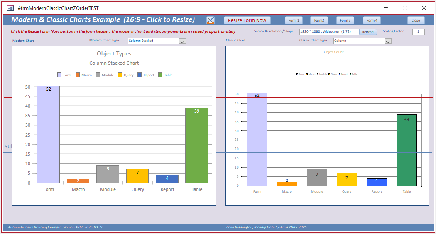Click the blue Report bar in classic chart
The width and height of the screenshot is (436, 234).
377,182
